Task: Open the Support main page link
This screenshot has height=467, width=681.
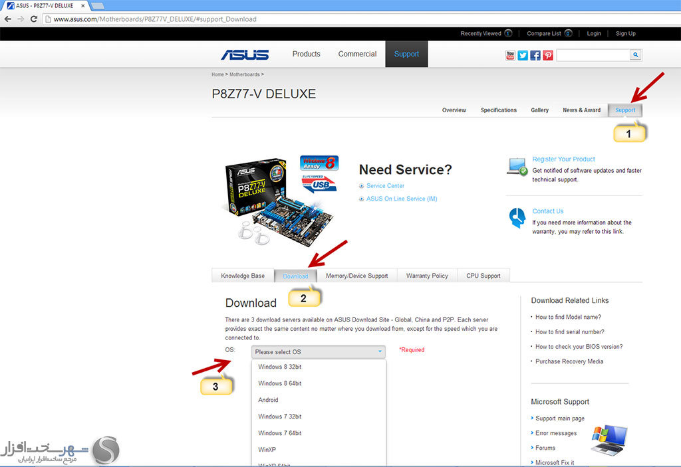Action: [560, 419]
